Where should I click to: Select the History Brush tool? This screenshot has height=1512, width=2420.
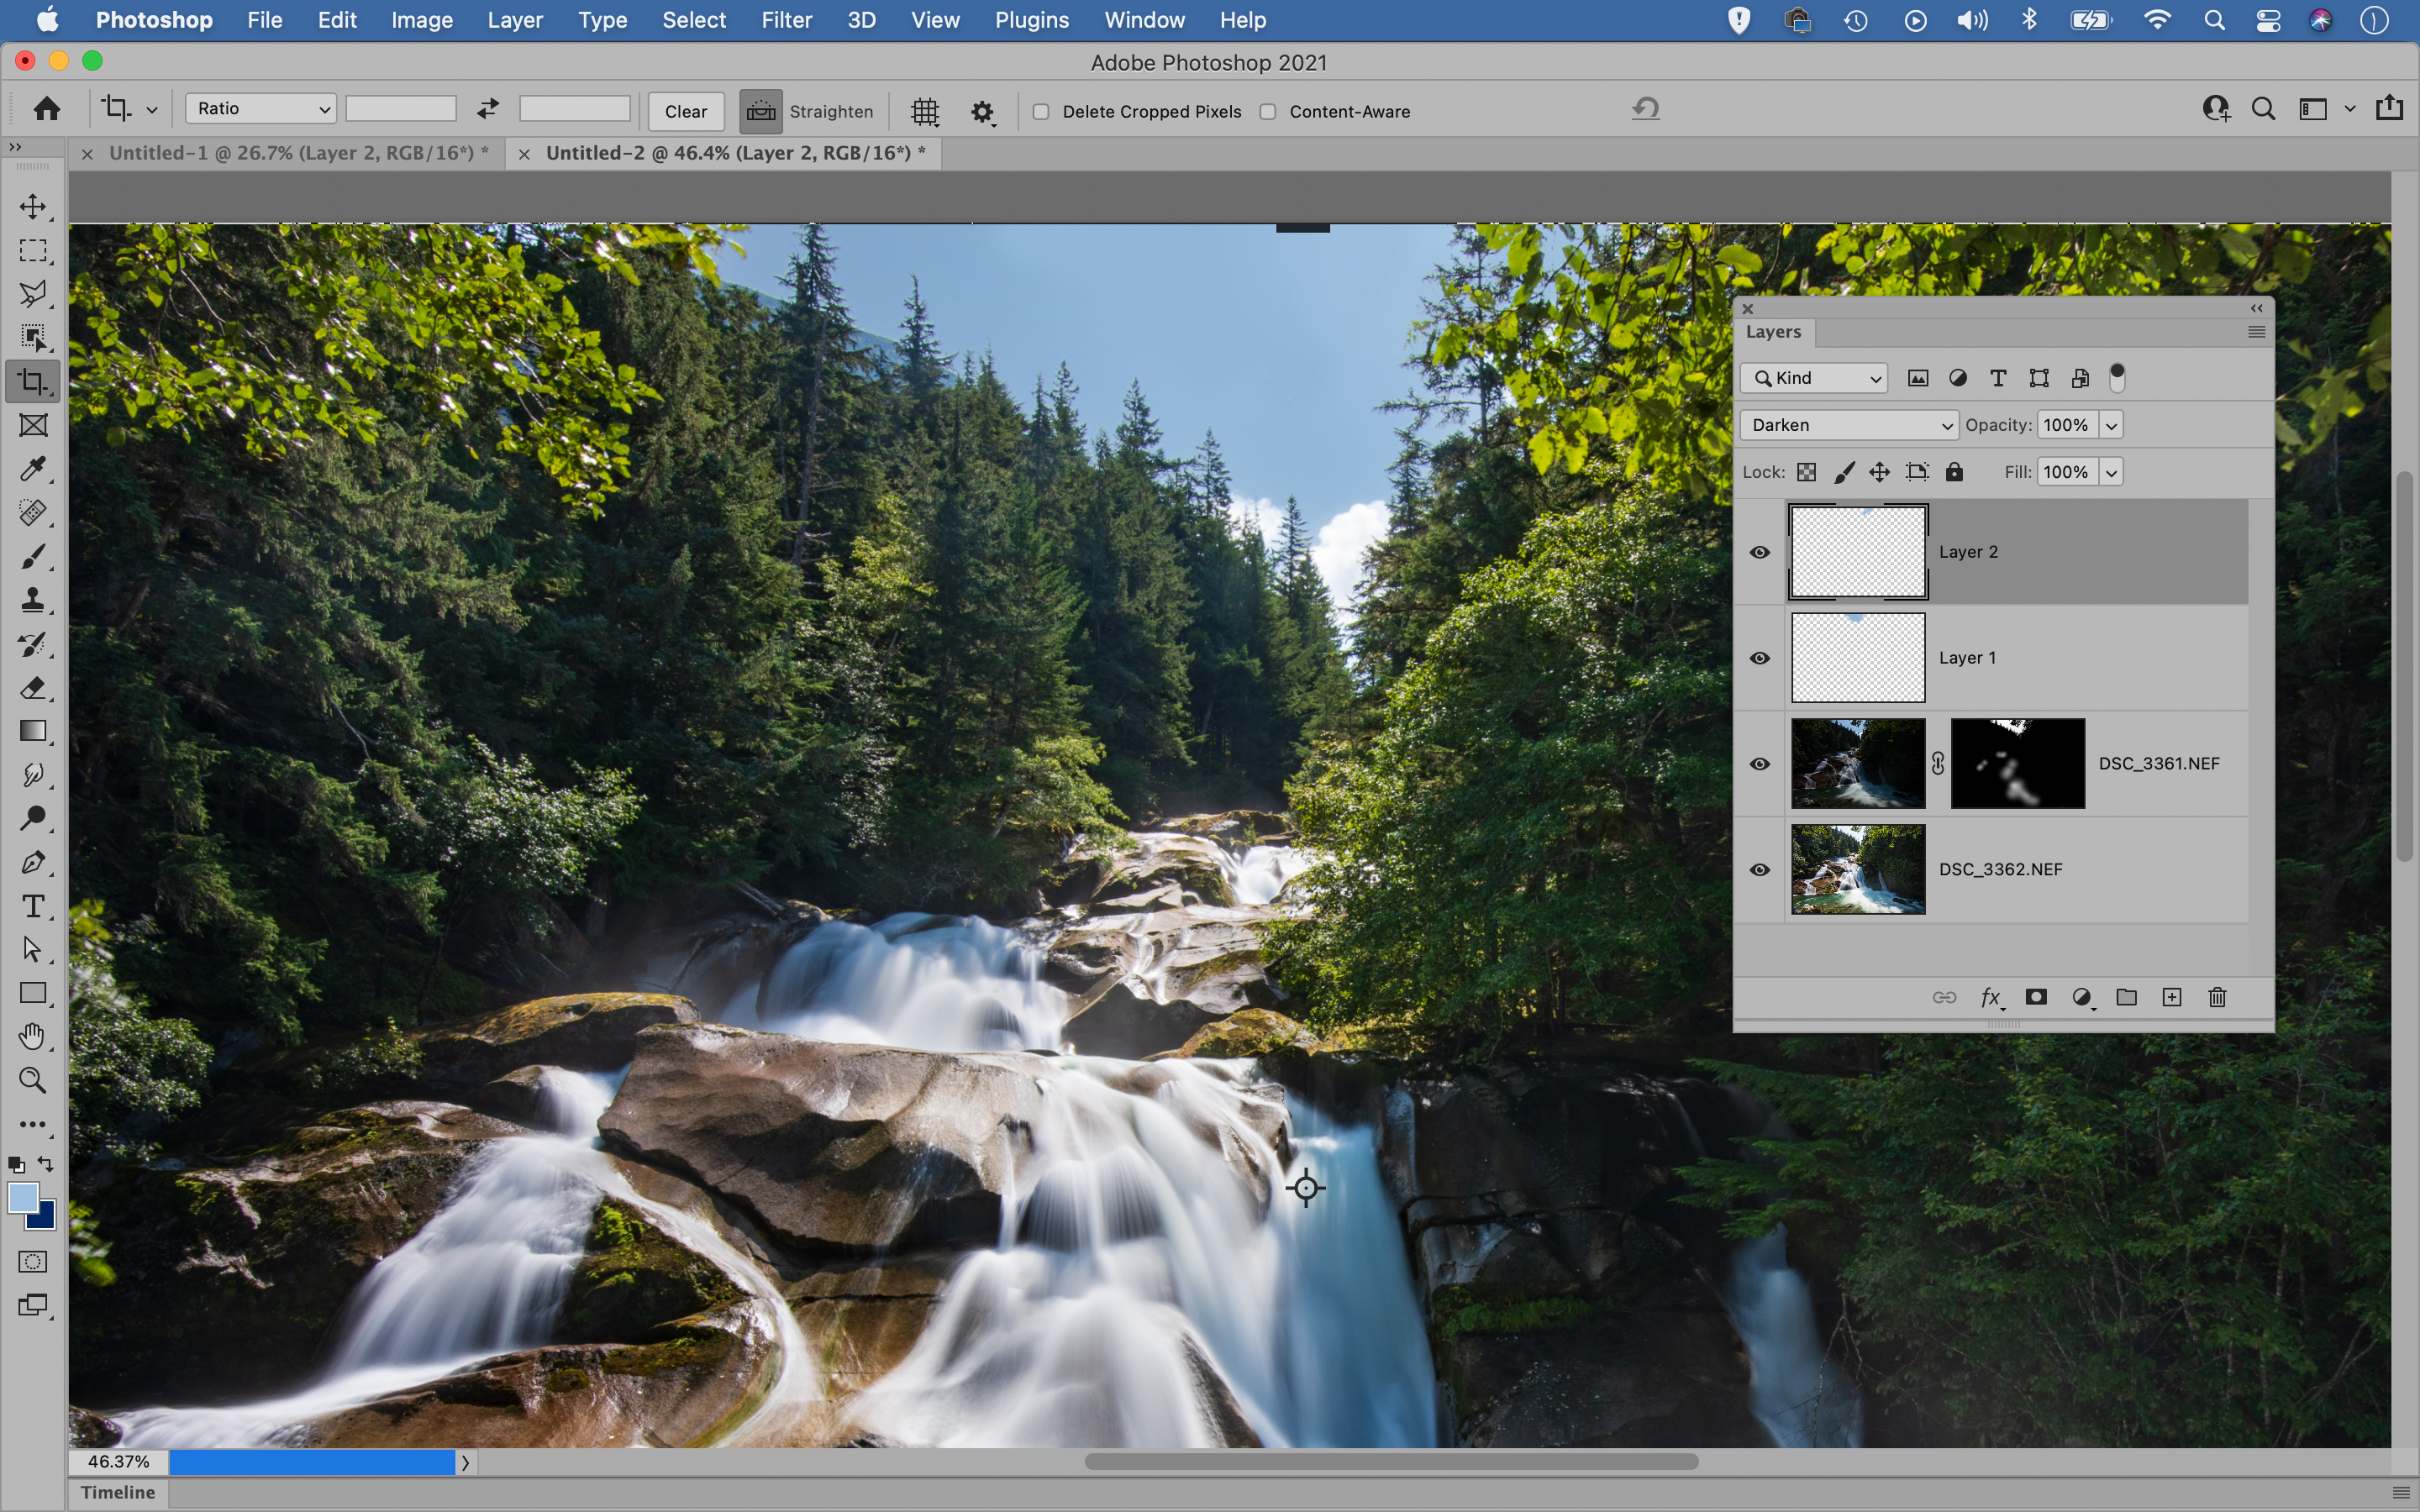(x=33, y=644)
